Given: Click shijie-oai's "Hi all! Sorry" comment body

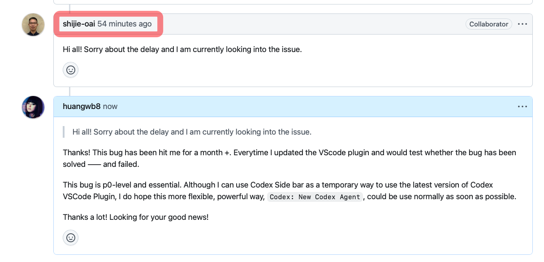Looking at the screenshot, I should pyautogui.click(x=182, y=49).
